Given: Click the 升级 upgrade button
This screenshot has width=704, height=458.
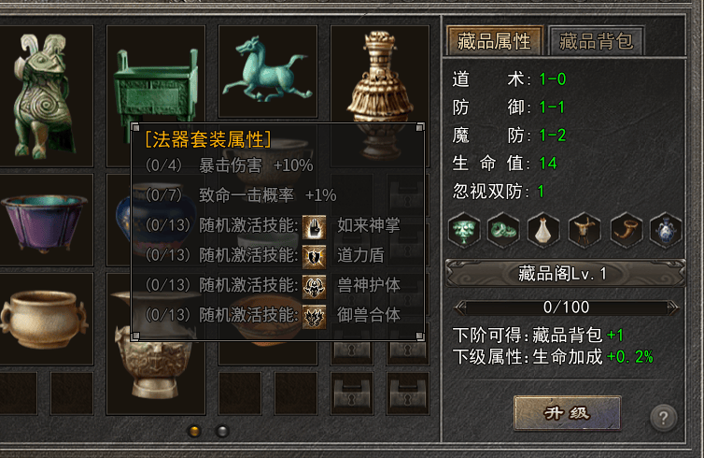Looking at the screenshot, I should click(568, 413).
